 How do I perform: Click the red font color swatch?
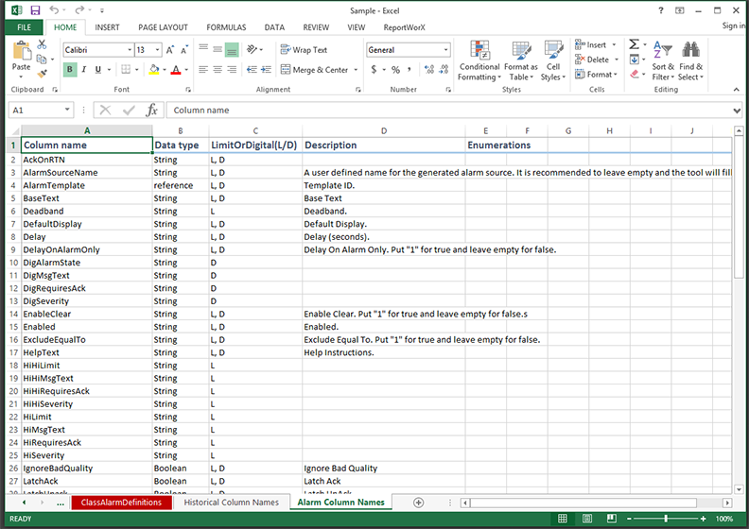pyautogui.click(x=175, y=70)
